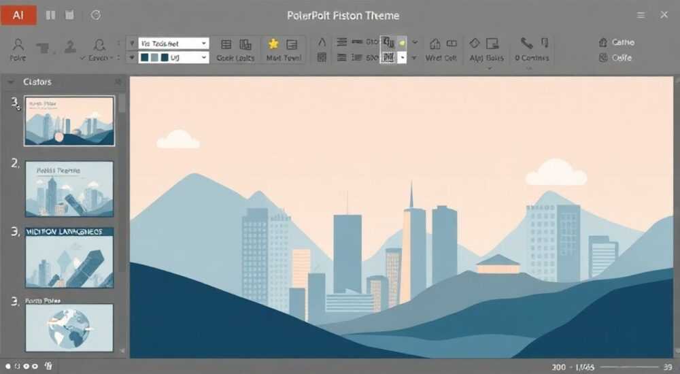
Task: Click the light gray-blue middle color swatch
Action: pyautogui.click(x=154, y=57)
